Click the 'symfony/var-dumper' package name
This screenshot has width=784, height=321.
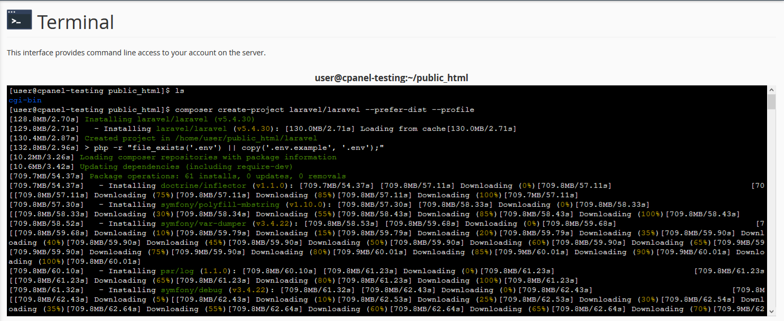[203, 223]
